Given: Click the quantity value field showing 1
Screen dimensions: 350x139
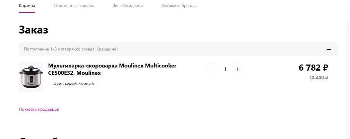Looking at the screenshot, I should [225, 69].
